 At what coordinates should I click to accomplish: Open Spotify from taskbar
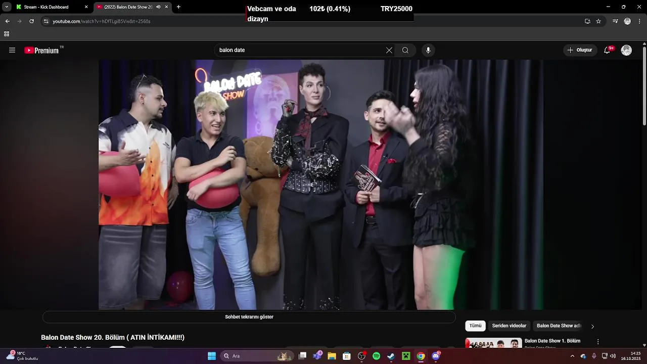pos(376,356)
